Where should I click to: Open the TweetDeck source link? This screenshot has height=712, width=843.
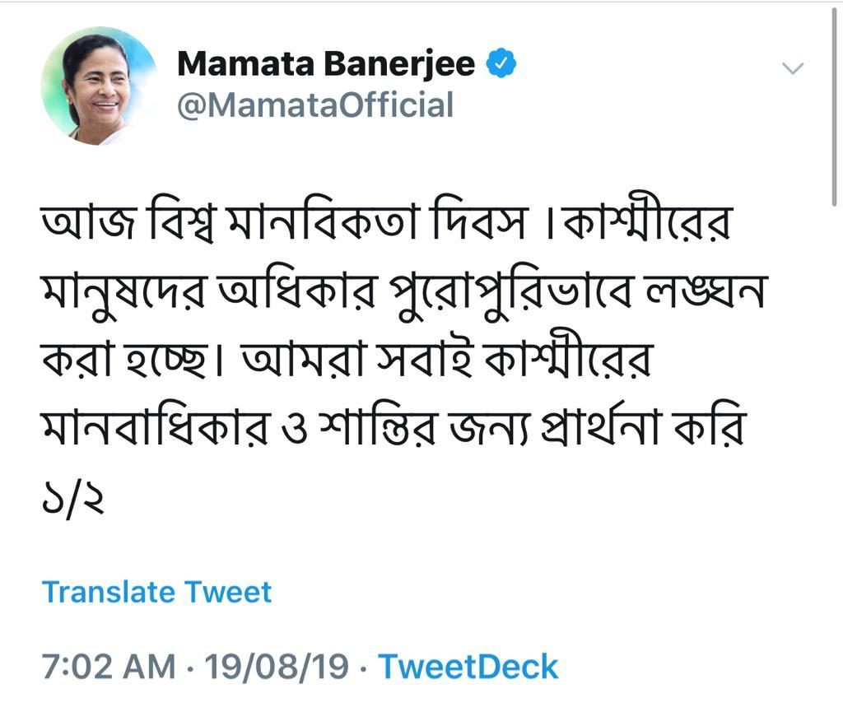pyautogui.click(x=468, y=667)
